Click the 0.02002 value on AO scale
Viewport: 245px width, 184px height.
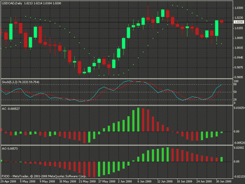[x=239, y=148]
